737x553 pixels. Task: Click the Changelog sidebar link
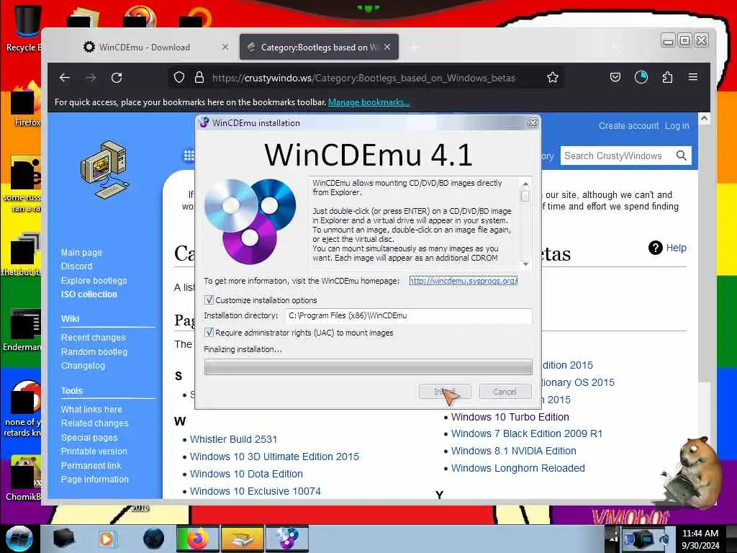pyautogui.click(x=83, y=365)
